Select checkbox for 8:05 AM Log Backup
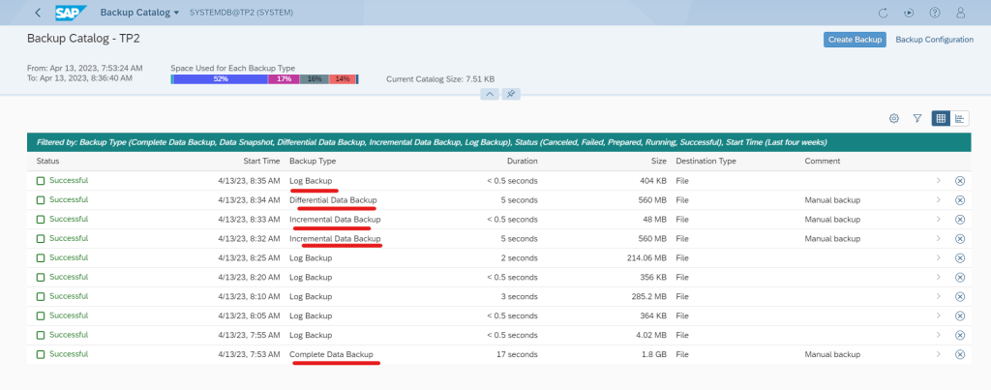The width and height of the screenshot is (991, 390). pos(41,316)
